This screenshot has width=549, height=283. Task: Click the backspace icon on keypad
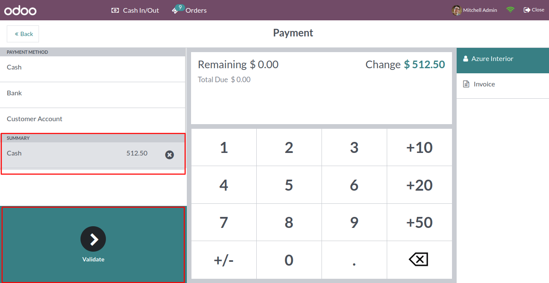(x=419, y=260)
